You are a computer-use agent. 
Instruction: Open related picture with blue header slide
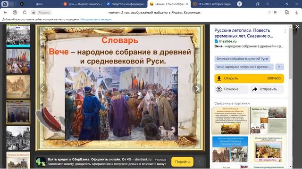[230, 149]
